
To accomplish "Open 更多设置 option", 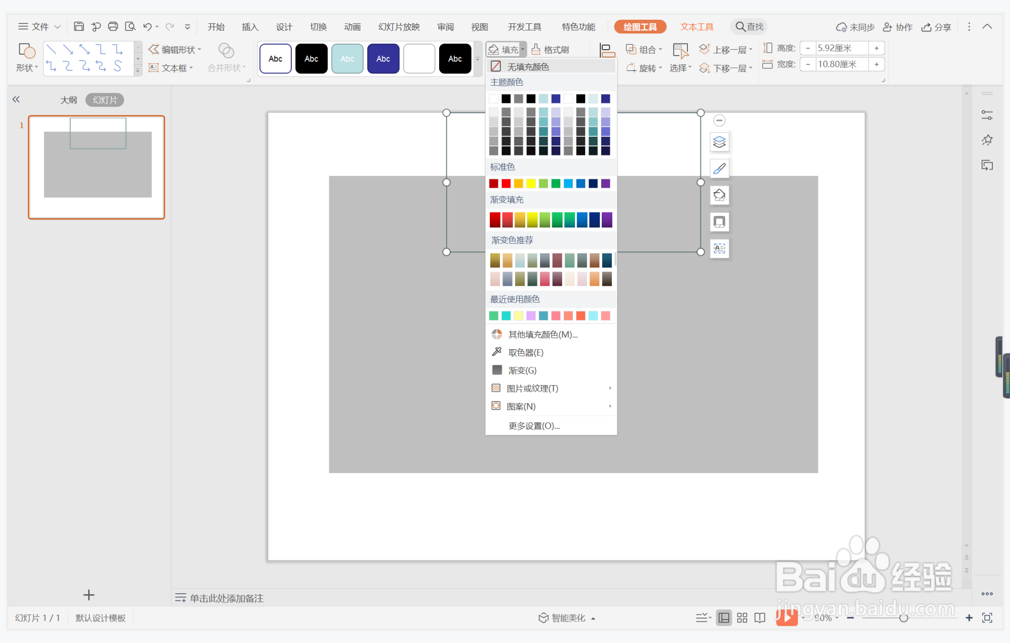I will tap(534, 426).
